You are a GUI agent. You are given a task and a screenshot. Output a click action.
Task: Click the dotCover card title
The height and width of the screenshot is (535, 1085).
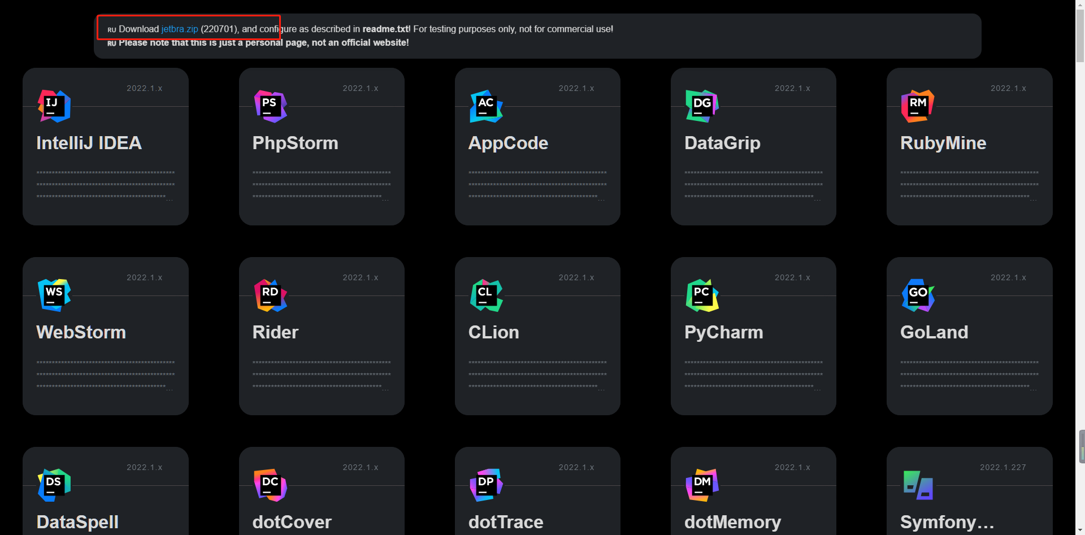point(292,522)
